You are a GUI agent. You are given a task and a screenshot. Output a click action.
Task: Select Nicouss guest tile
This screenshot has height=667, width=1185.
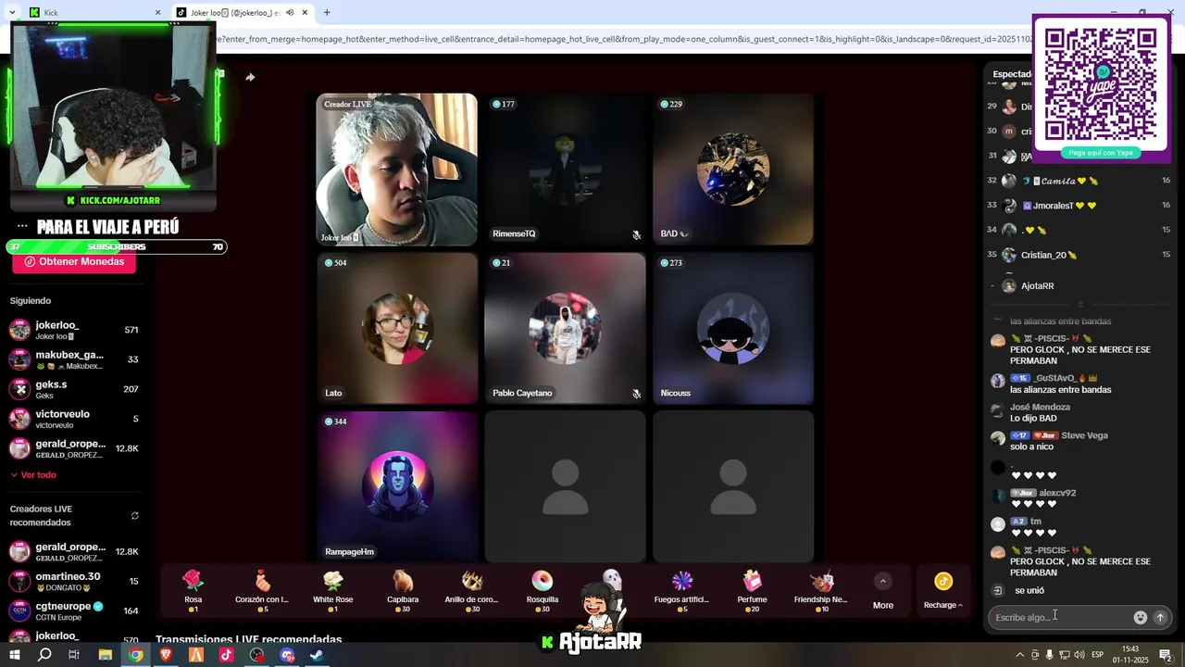click(733, 328)
